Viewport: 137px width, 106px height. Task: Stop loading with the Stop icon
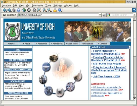click(x=29, y=10)
